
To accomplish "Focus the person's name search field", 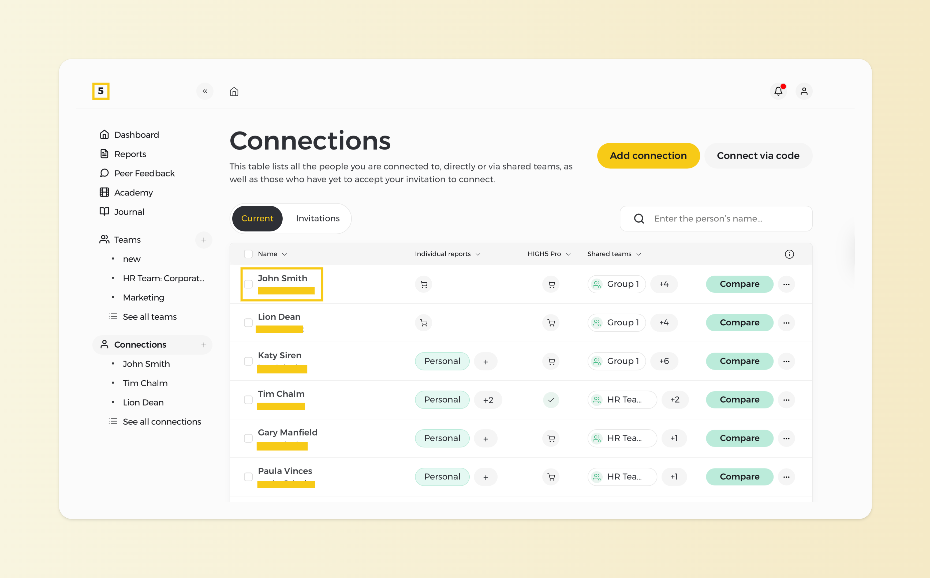I will 723,219.
